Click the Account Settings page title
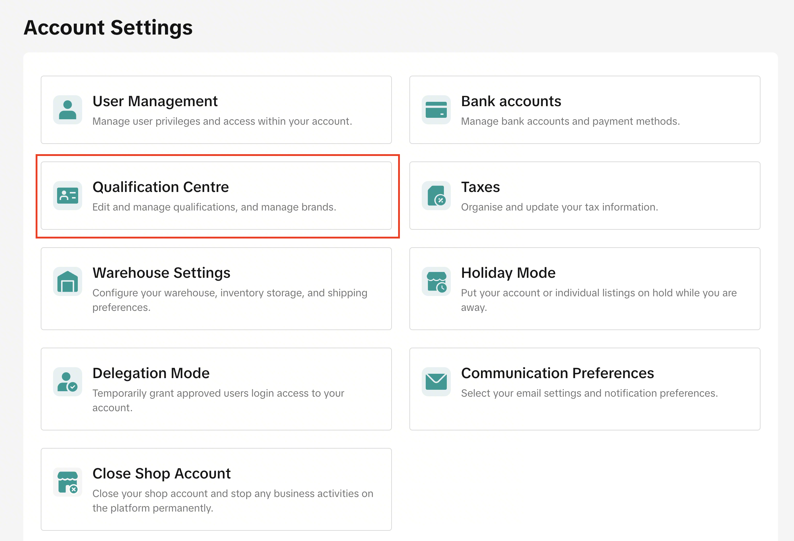The image size is (794, 541). (108, 28)
